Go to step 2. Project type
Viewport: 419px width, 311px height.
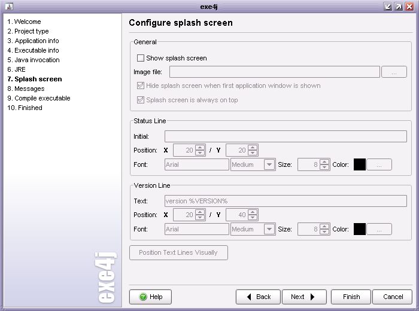28,31
